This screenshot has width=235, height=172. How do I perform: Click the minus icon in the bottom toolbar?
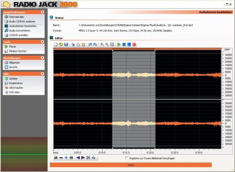click(61, 158)
